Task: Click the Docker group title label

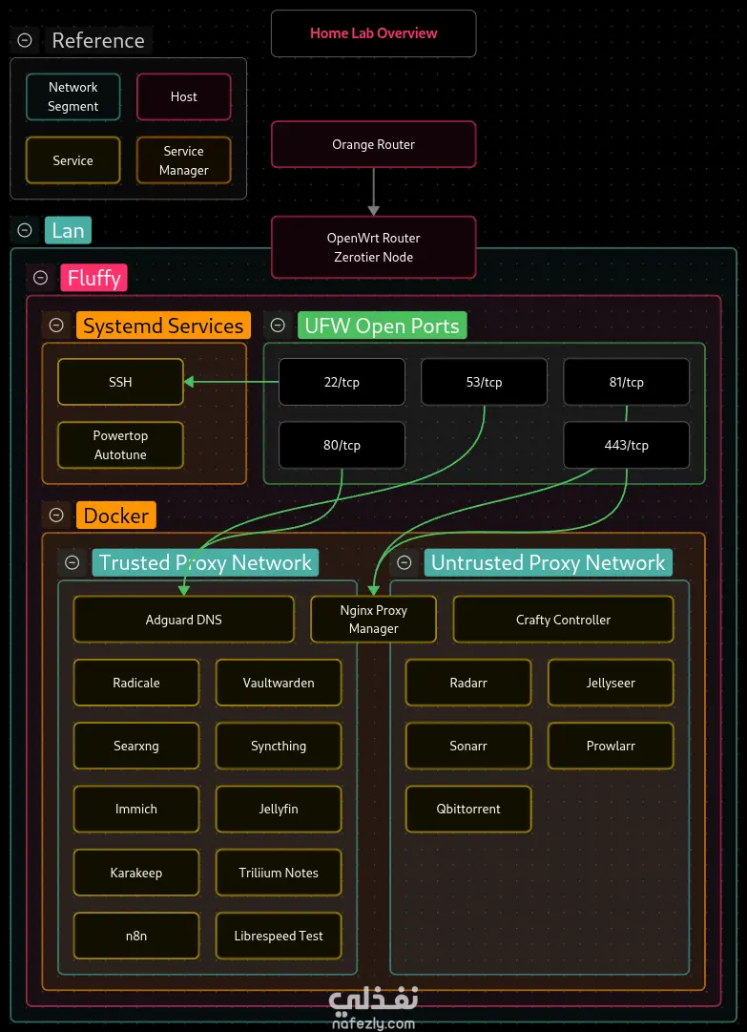Action: point(115,516)
